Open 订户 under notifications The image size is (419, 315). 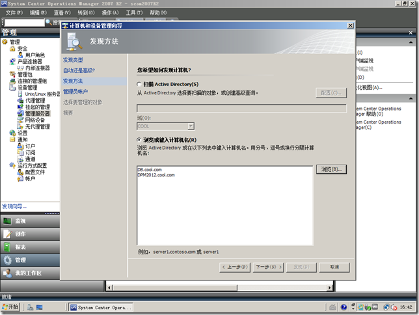(x=30, y=146)
